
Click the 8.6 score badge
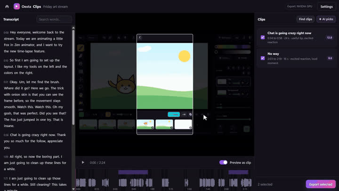click(x=330, y=58)
